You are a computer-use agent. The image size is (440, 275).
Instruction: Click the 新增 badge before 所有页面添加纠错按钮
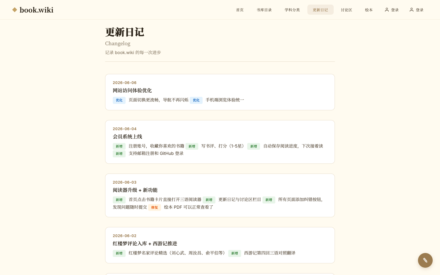[269, 200]
